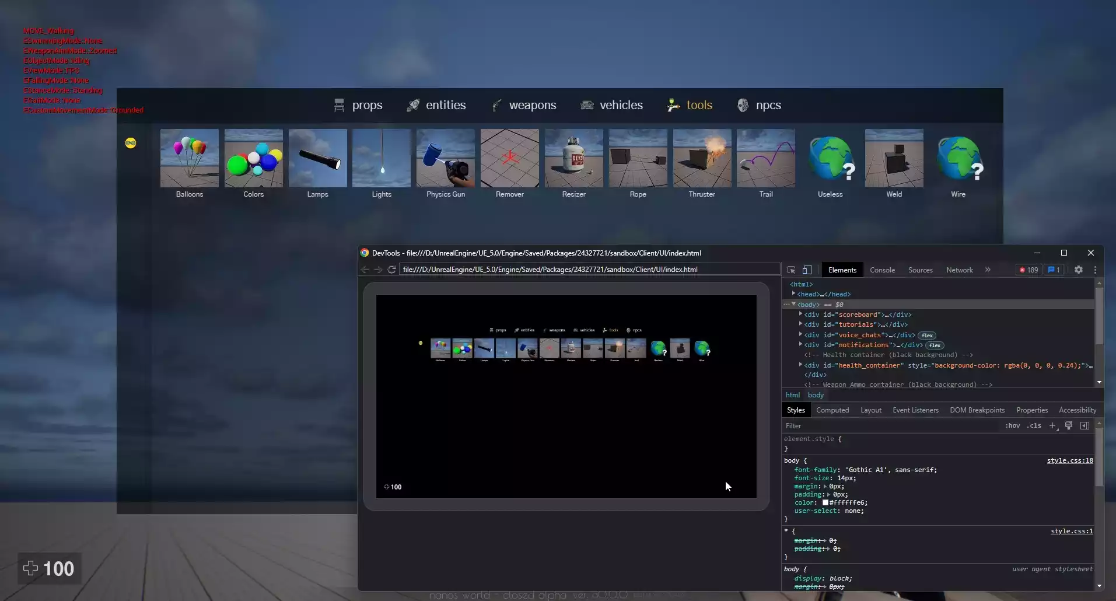Click the color swatch for #ffffffe6
Screen dimensions: 1116x601
pyautogui.click(x=825, y=502)
